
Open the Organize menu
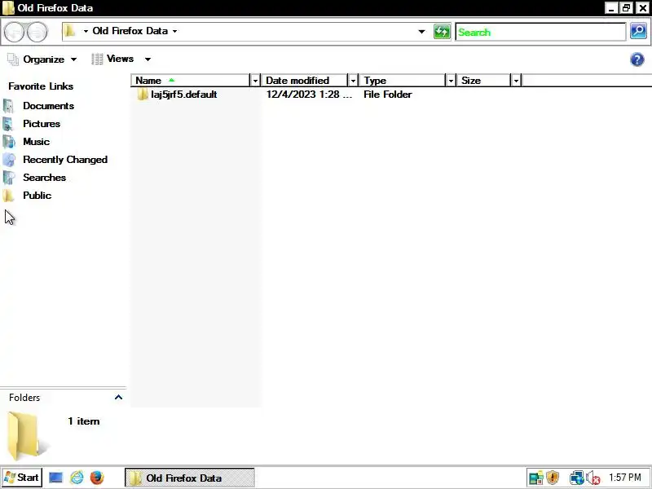pos(42,59)
